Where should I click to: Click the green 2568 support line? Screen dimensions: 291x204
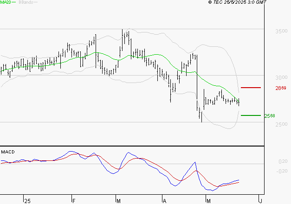251,115
